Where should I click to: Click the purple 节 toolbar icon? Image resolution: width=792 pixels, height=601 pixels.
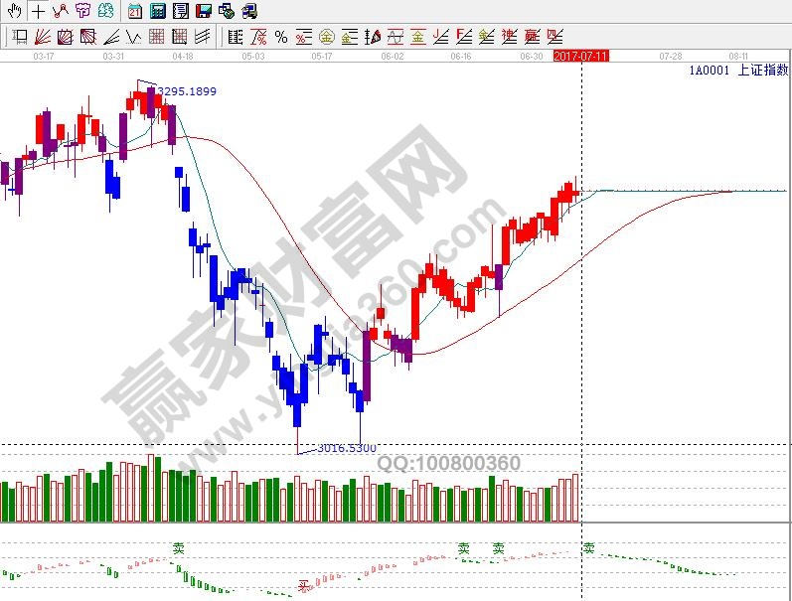(x=82, y=12)
